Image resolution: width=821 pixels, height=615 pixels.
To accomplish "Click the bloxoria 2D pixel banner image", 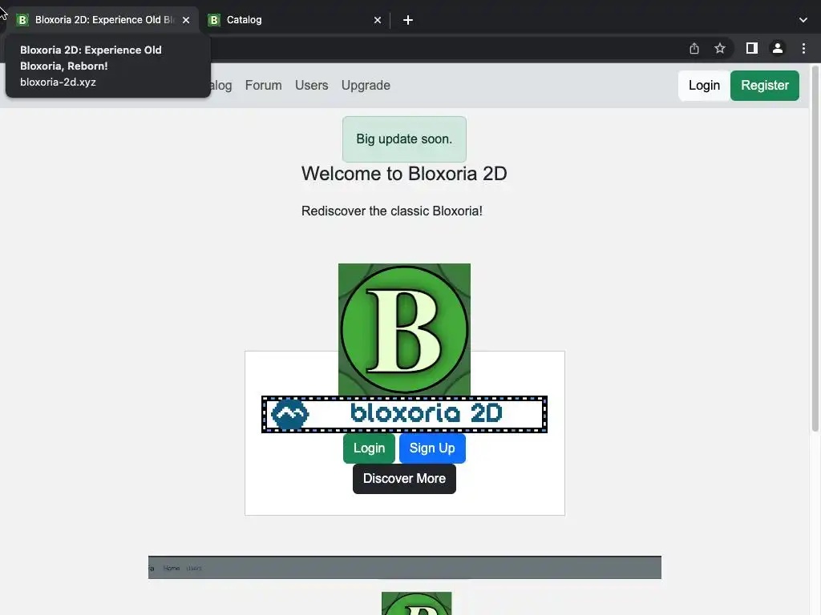I will [x=404, y=414].
